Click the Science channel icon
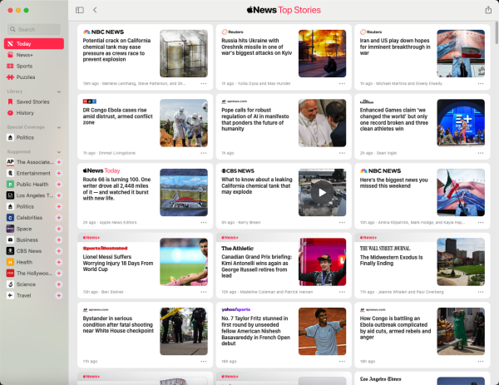Viewport: 499px width, 385px height. pyautogui.click(x=10, y=284)
